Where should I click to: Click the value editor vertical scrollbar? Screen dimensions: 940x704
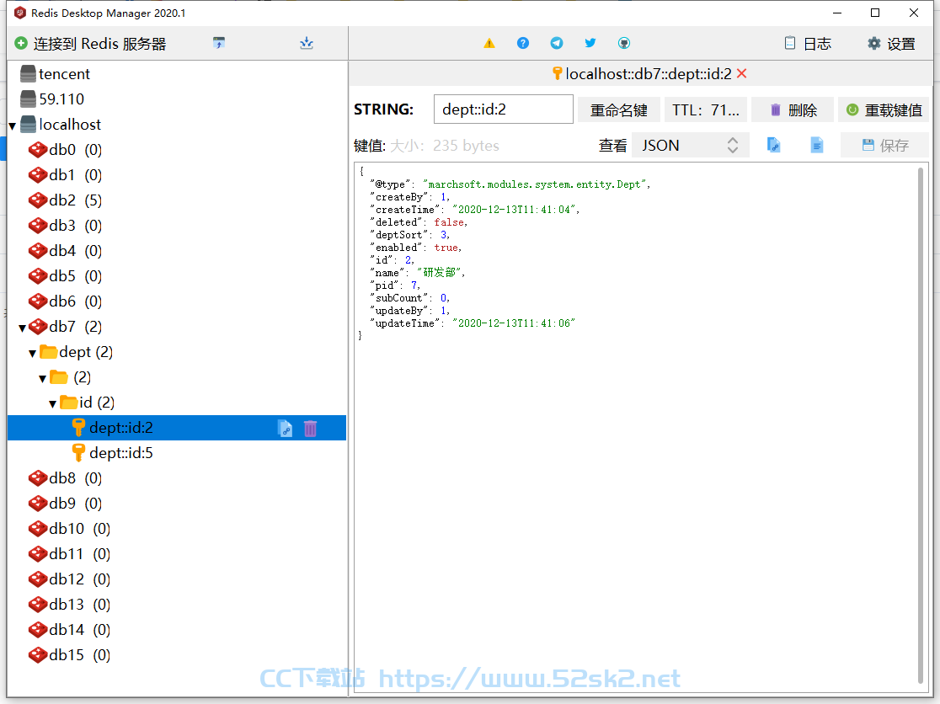[921, 425]
